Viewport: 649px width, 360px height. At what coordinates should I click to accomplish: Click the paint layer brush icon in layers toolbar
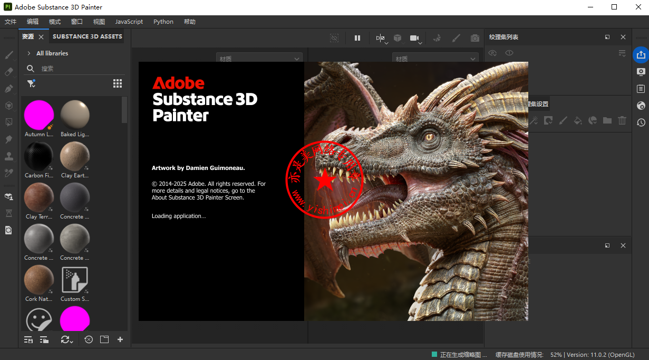[x=563, y=121]
